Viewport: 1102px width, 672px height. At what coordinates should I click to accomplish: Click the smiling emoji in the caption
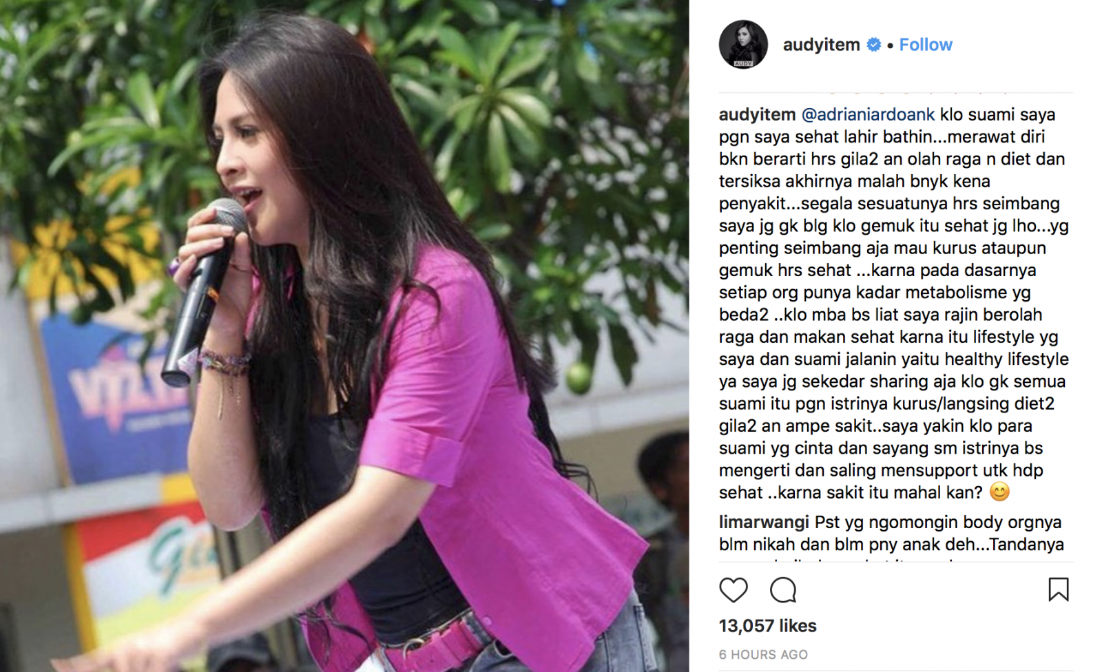coord(999,492)
